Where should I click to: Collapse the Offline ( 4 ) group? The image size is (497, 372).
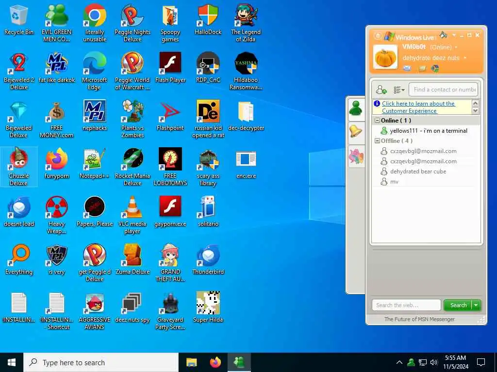(377, 140)
